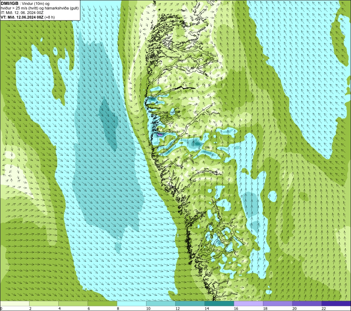Click the 12–14 m/s teal legend swatch

[x=190, y=303]
